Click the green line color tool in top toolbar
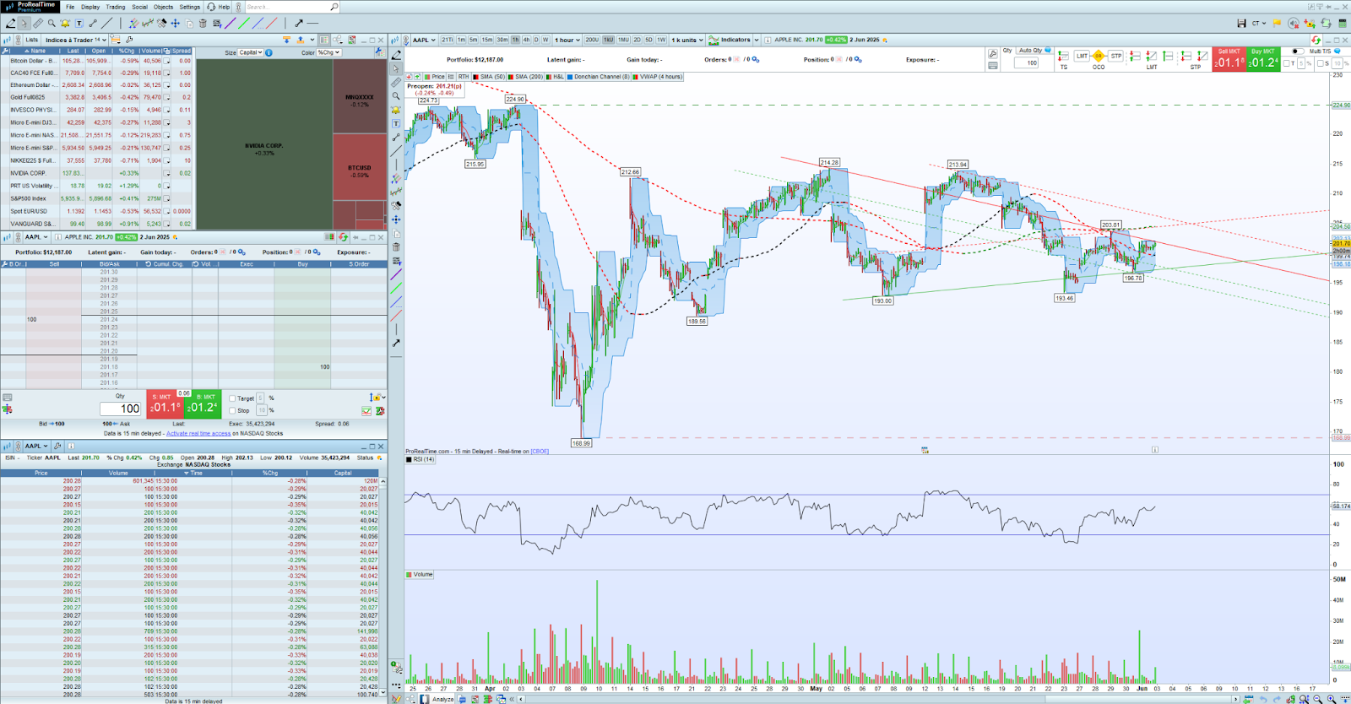 (x=245, y=24)
